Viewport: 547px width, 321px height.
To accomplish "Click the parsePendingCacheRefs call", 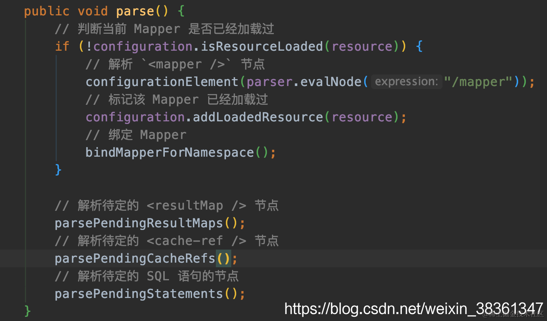I will pos(135,258).
